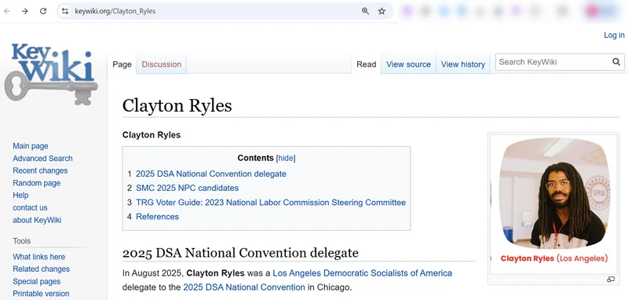This screenshot has width=628, height=300.
Task: Select the Page tab
Action: coord(122,64)
